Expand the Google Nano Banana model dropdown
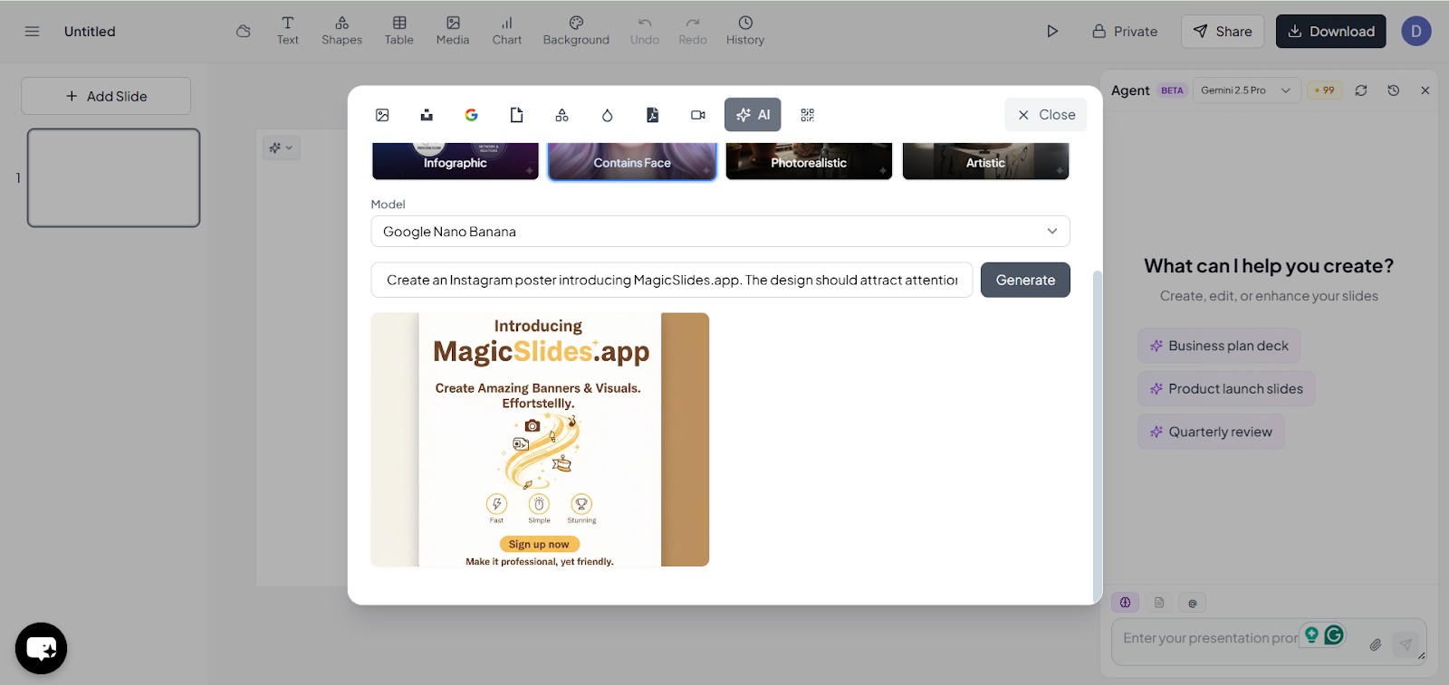 pos(721,232)
